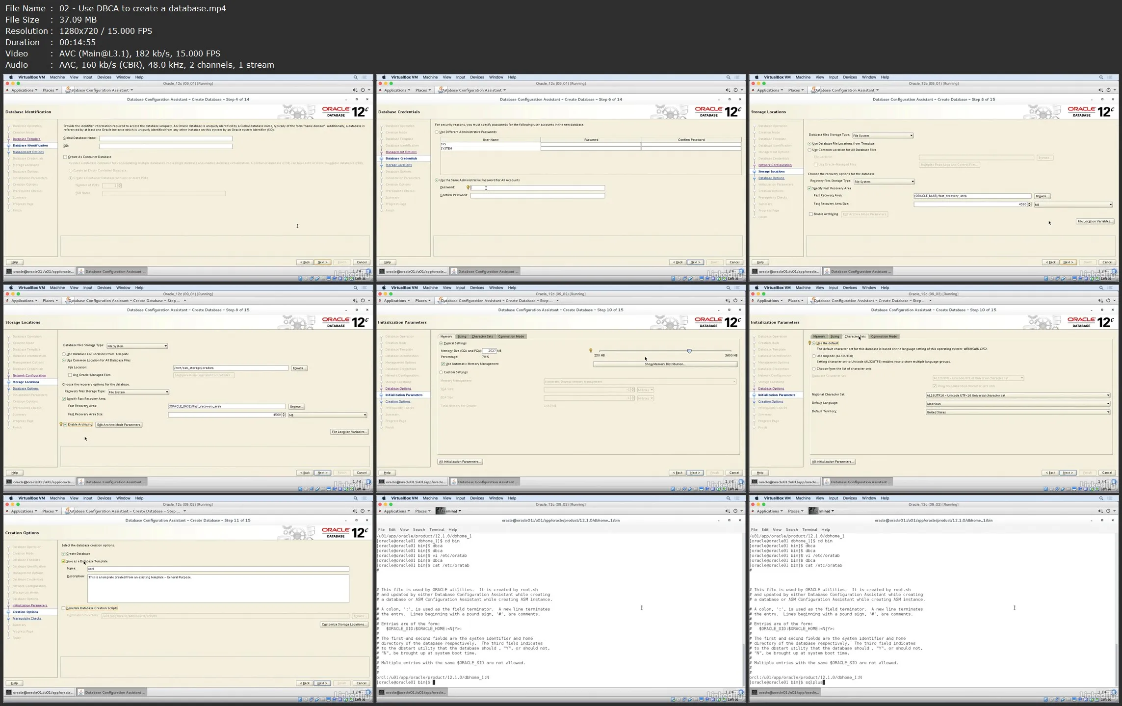Open Spotlight icon in Creation Options frame

(355, 498)
